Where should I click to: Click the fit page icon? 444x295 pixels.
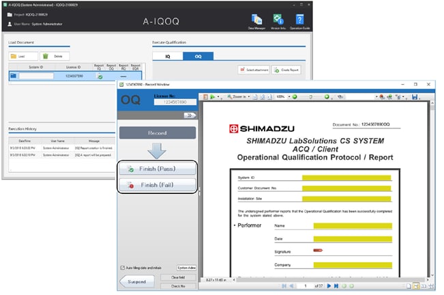[263, 97]
